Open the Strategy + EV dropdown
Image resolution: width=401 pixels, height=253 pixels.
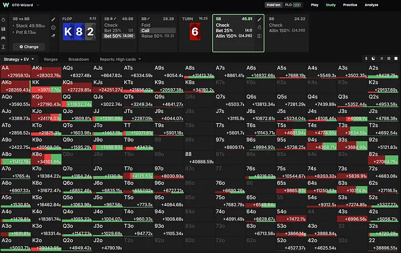click(19, 60)
